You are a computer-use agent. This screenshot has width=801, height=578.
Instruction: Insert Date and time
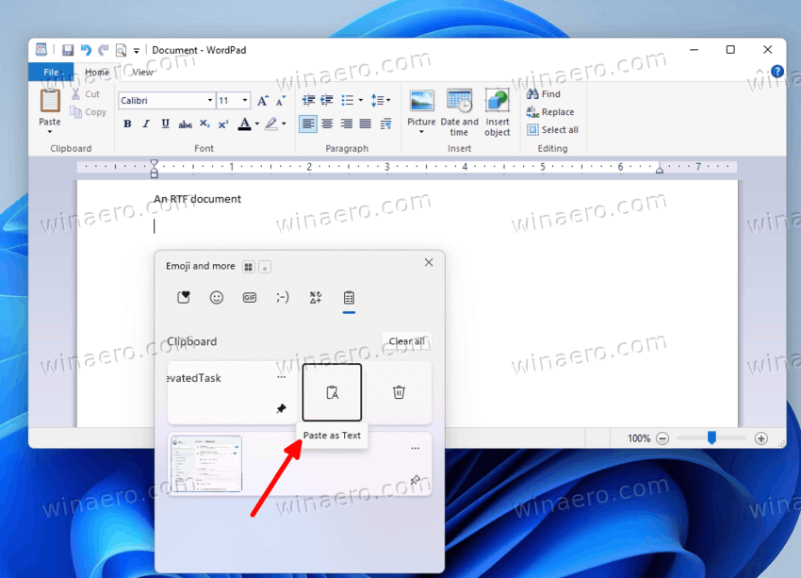[x=459, y=112]
